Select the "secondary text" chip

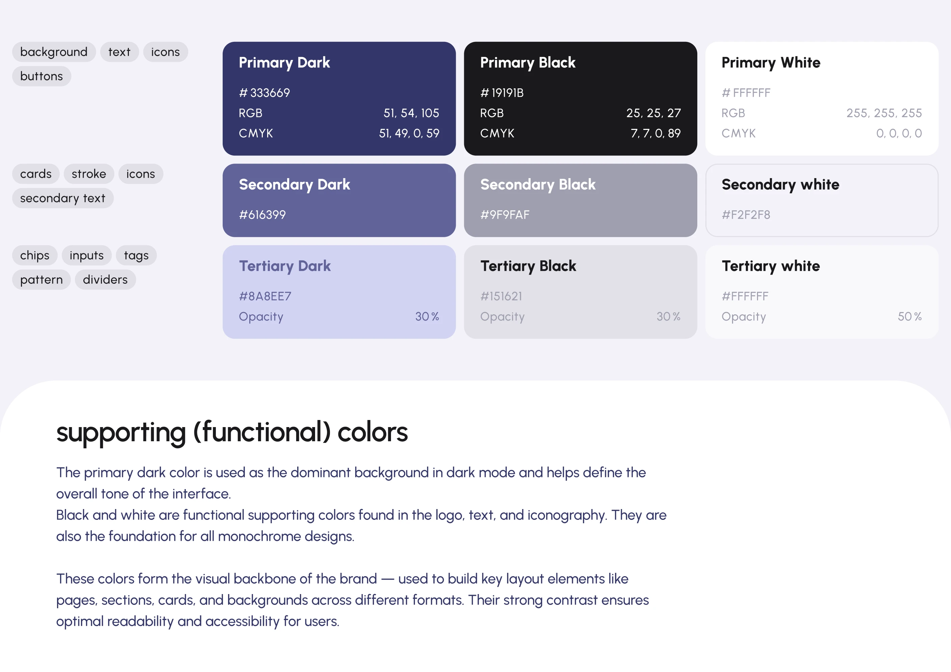pos(62,198)
